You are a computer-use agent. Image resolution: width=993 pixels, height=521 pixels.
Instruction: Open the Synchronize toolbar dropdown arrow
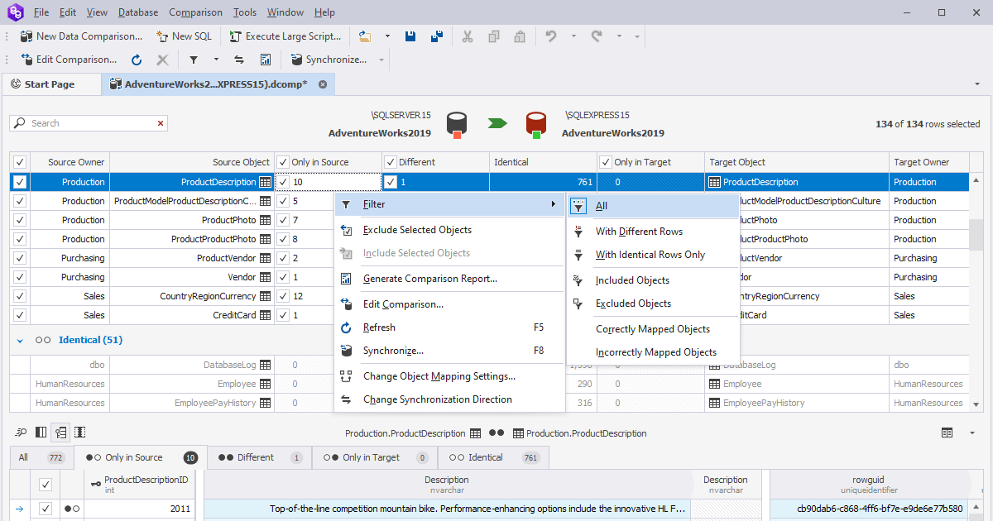pos(381,60)
